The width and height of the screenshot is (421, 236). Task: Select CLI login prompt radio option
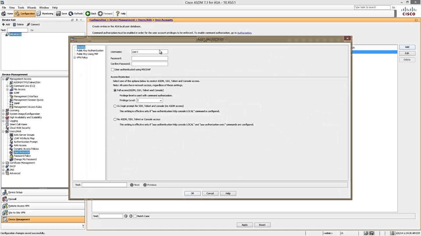[x=115, y=106]
